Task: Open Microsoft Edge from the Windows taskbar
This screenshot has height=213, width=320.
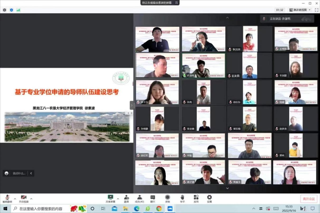Action: coord(137,209)
